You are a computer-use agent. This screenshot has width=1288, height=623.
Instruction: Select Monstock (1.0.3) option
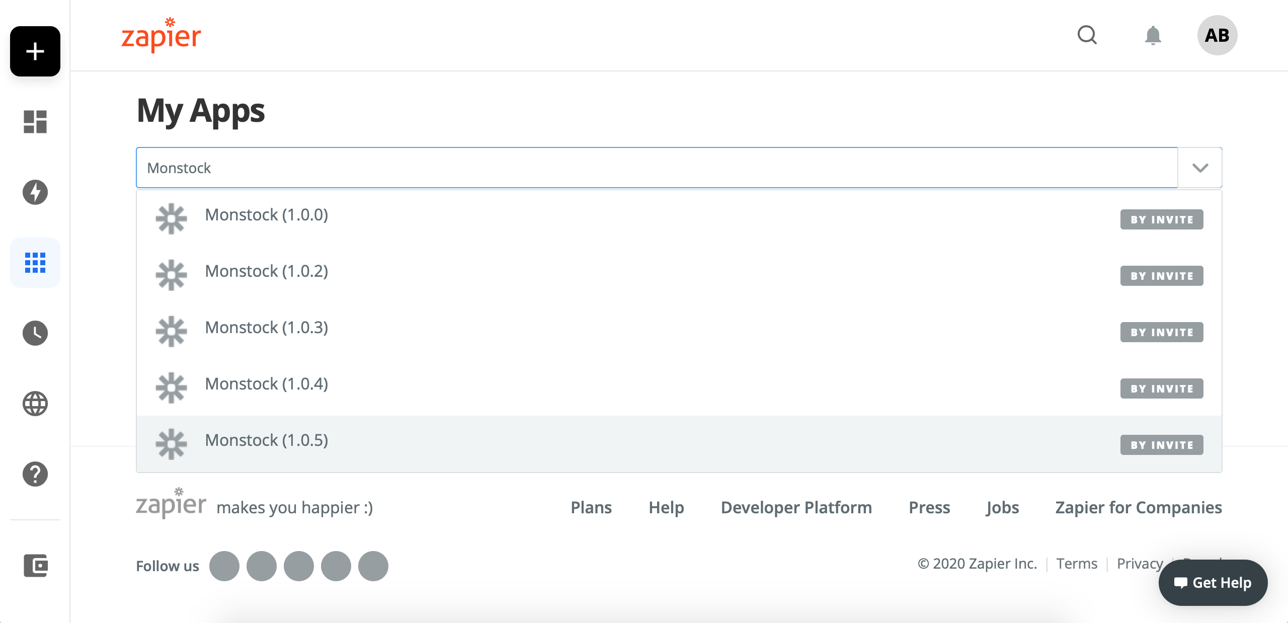[x=679, y=331]
